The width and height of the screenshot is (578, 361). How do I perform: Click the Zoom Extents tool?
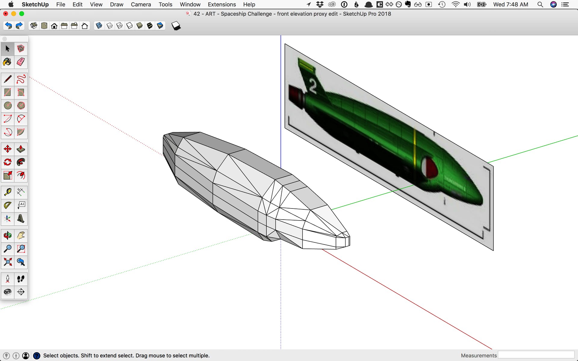click(8, 262)
